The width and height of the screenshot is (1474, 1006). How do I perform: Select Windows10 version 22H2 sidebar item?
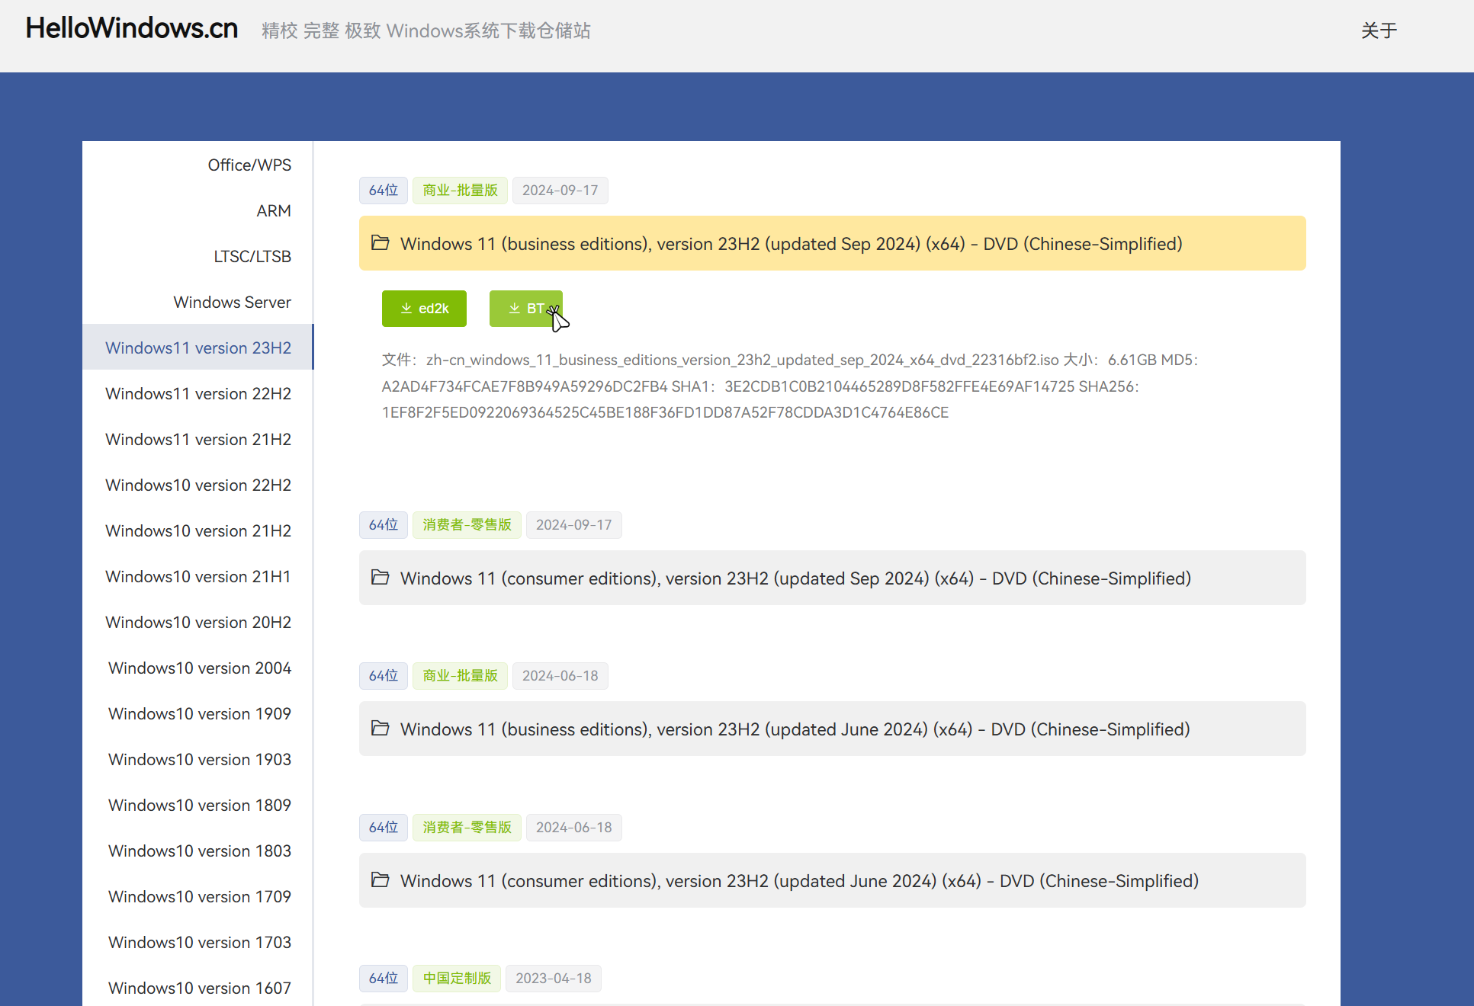(x=197, y=484)
